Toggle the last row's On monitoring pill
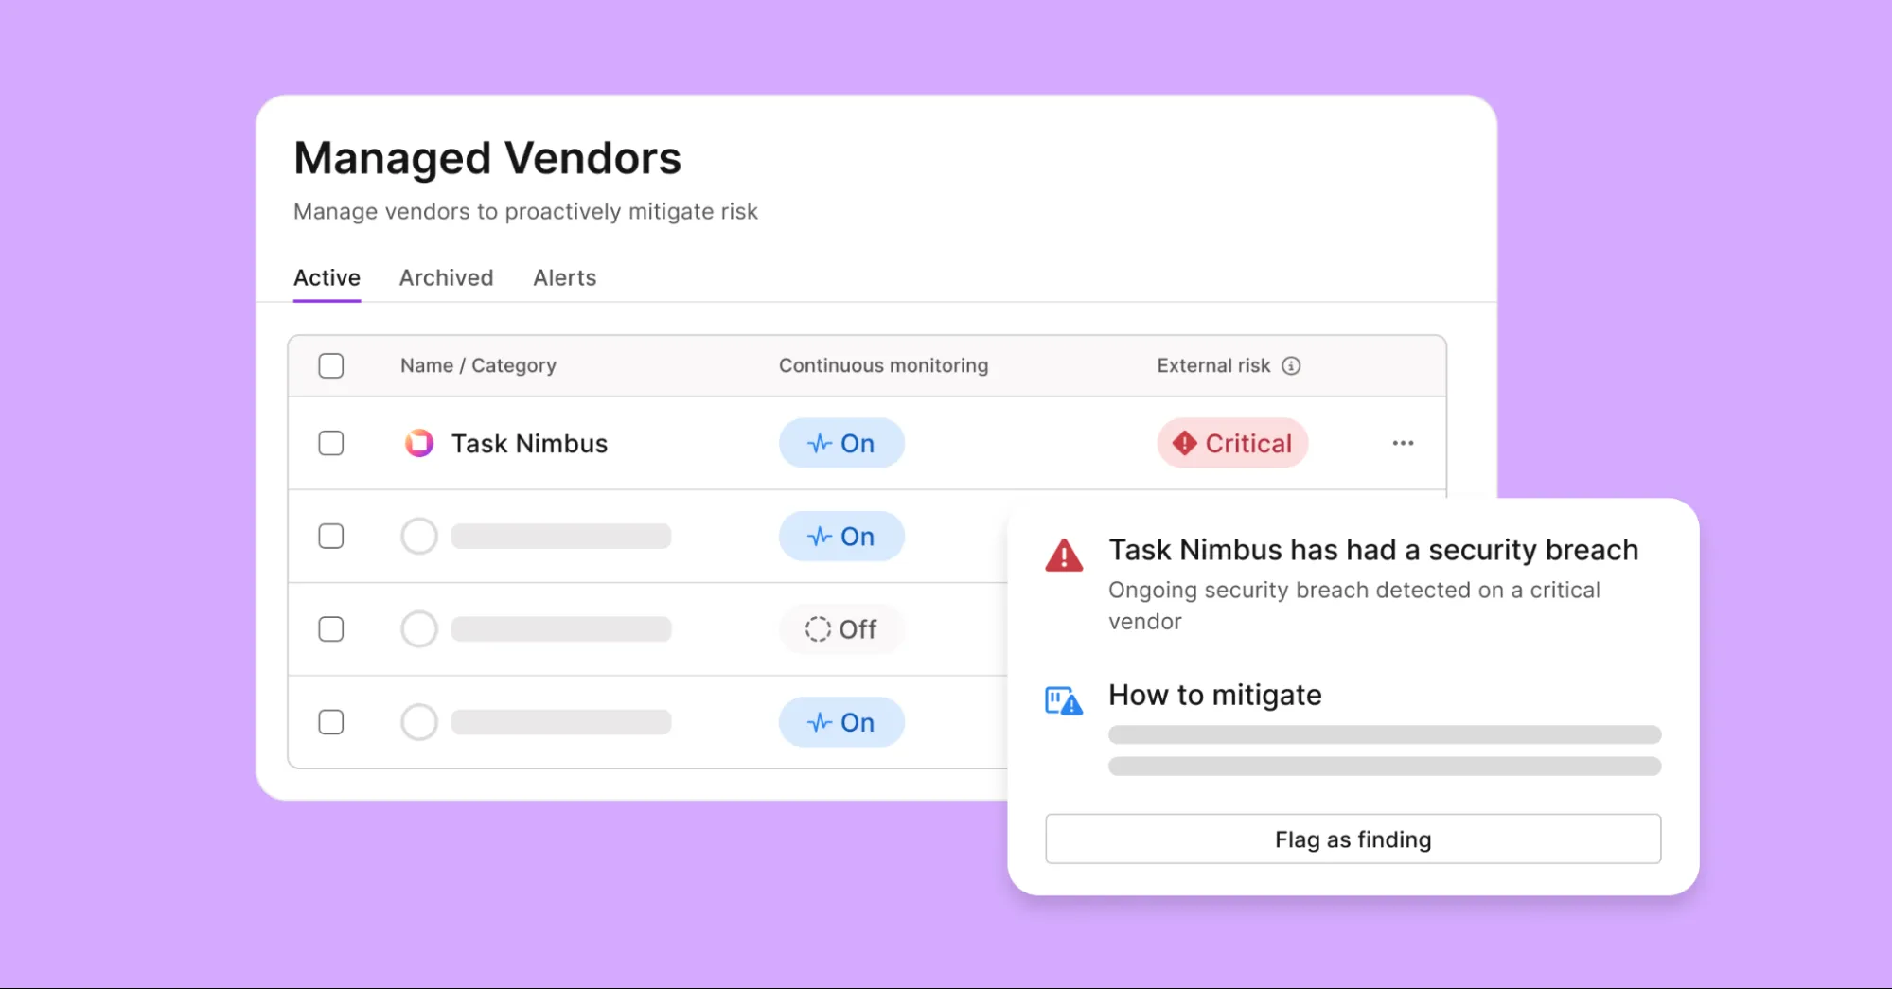Image resolution: width=1892 pixels, height=989 pixels. [841, 722]
